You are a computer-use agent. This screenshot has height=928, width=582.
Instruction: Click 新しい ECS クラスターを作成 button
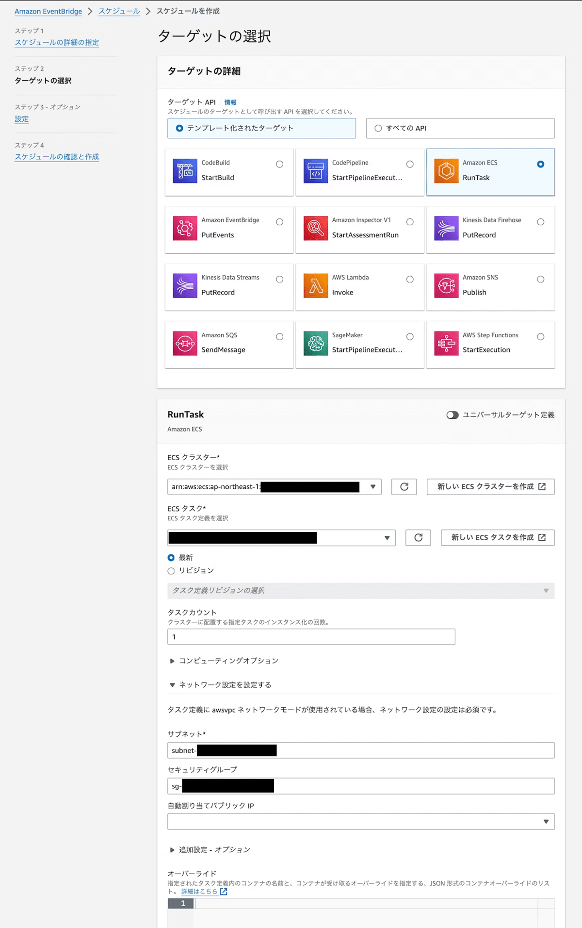[491, 487]
